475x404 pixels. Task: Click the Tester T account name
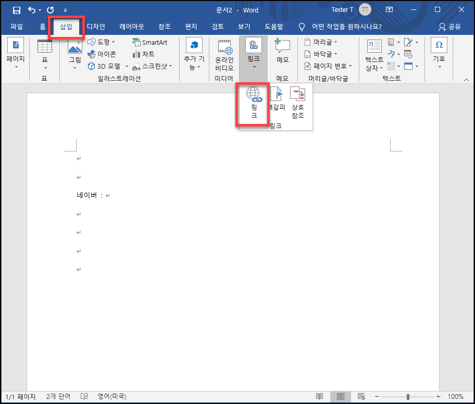pos(342,10)
